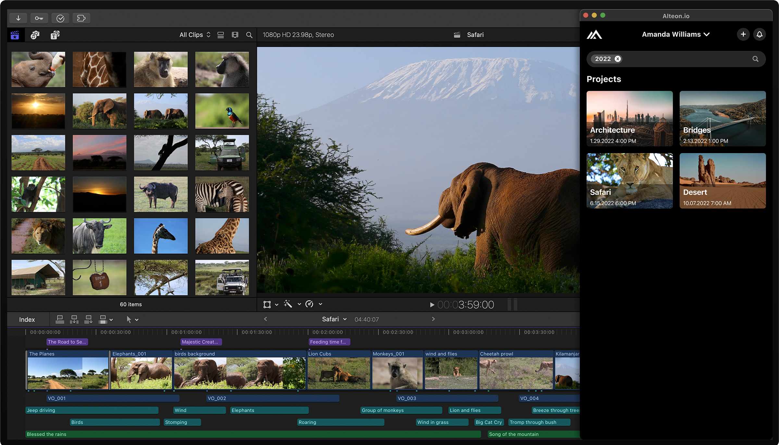Click the browser search magnifier icon

click(x=249, y=35)
